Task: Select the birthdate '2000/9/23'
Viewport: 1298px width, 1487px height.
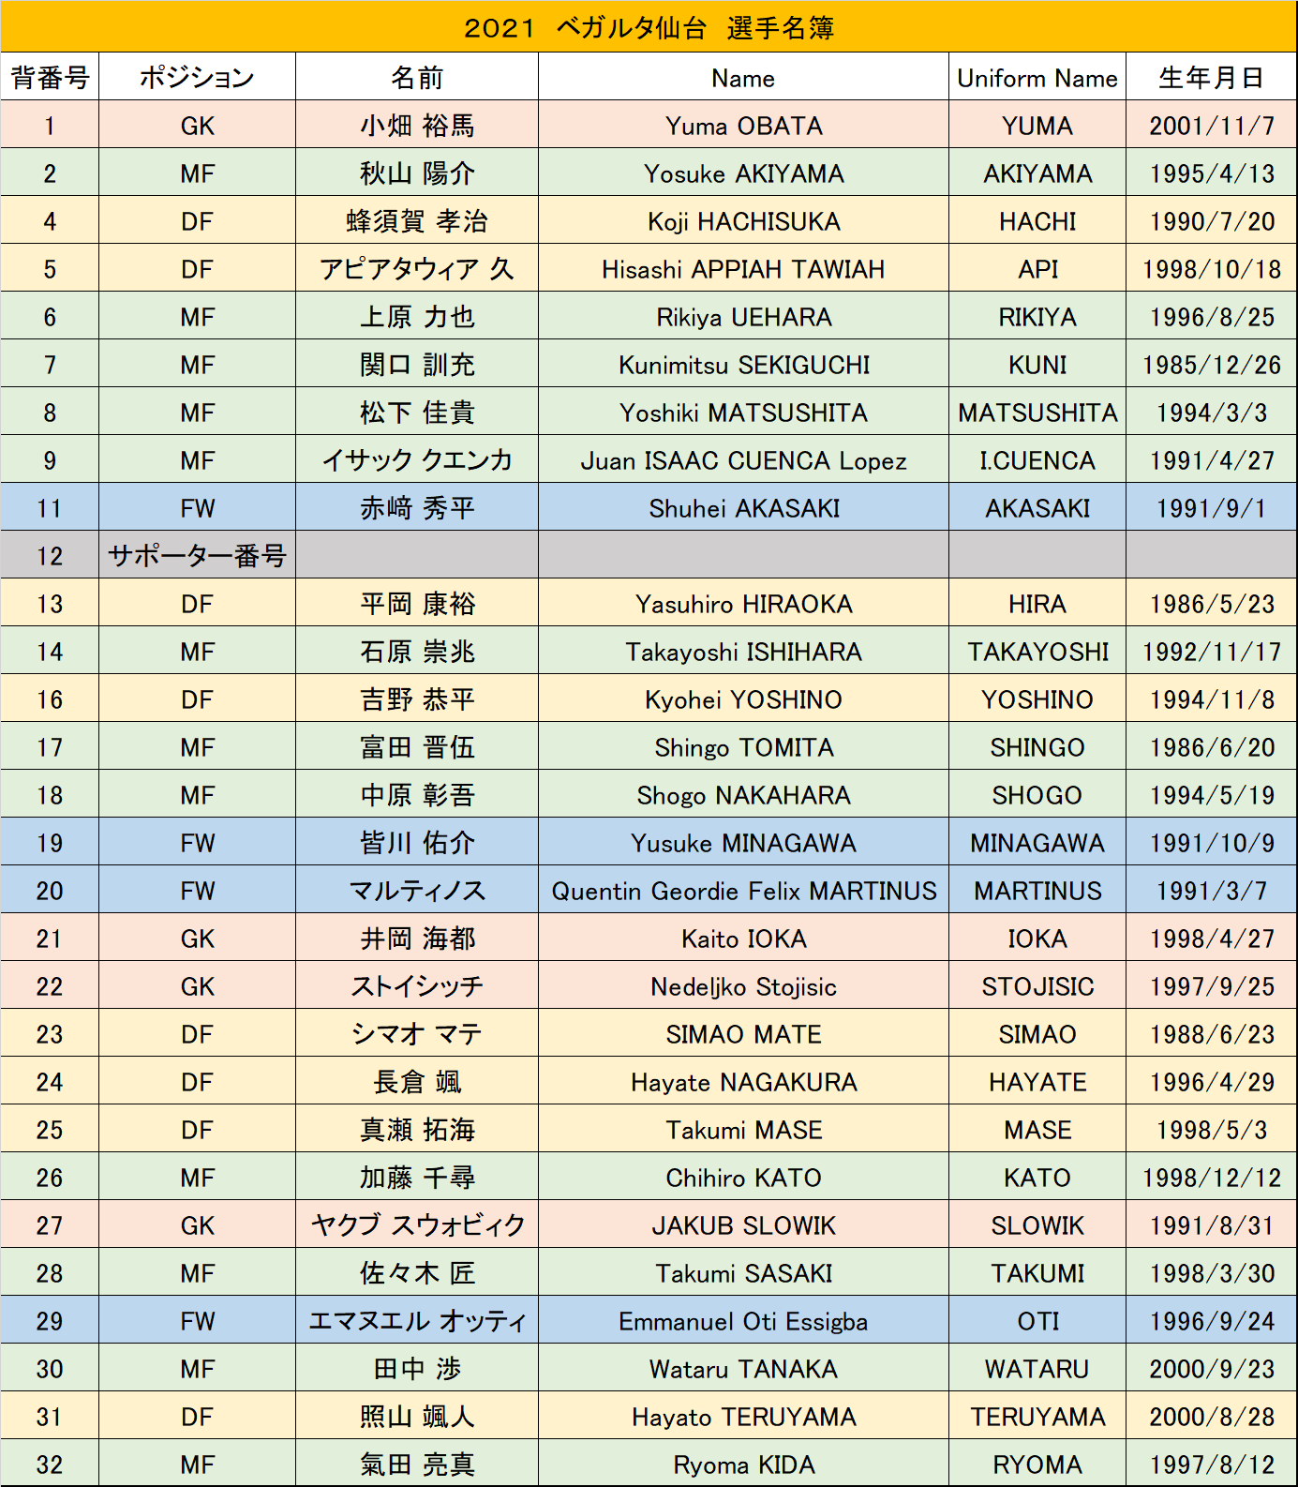Action: point(1212,1368)
